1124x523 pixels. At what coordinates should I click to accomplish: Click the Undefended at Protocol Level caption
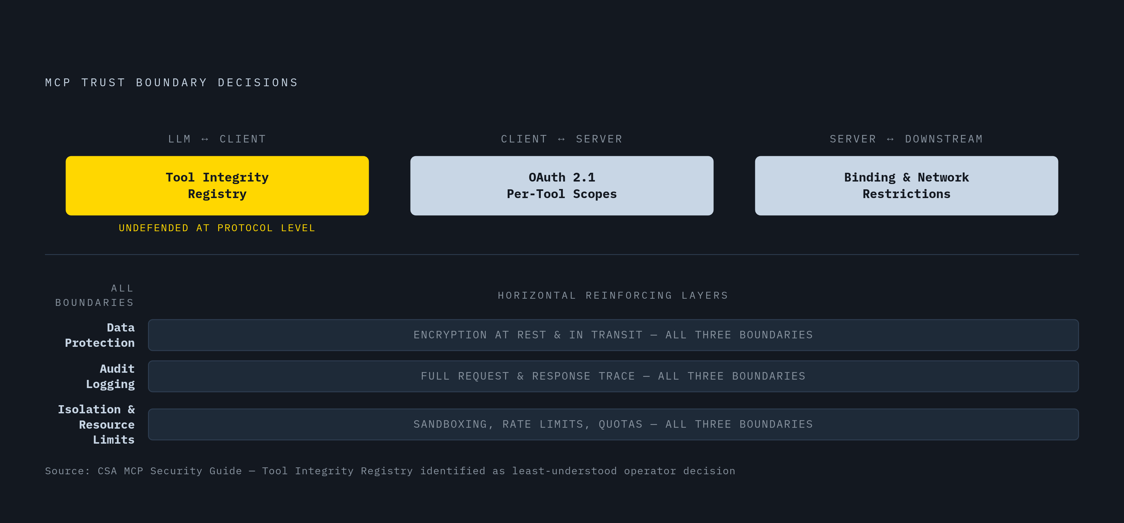pos(217,228)
